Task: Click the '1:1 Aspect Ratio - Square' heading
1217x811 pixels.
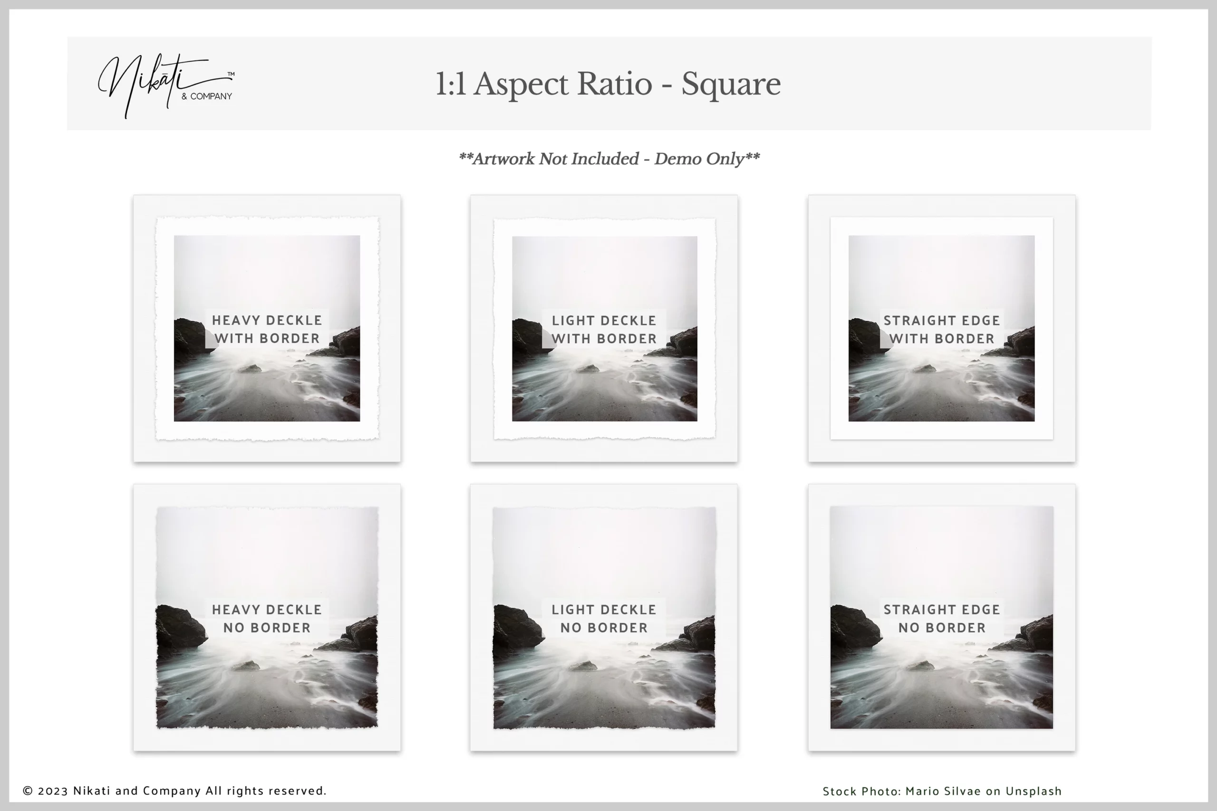Action: [x=608, y=84]
